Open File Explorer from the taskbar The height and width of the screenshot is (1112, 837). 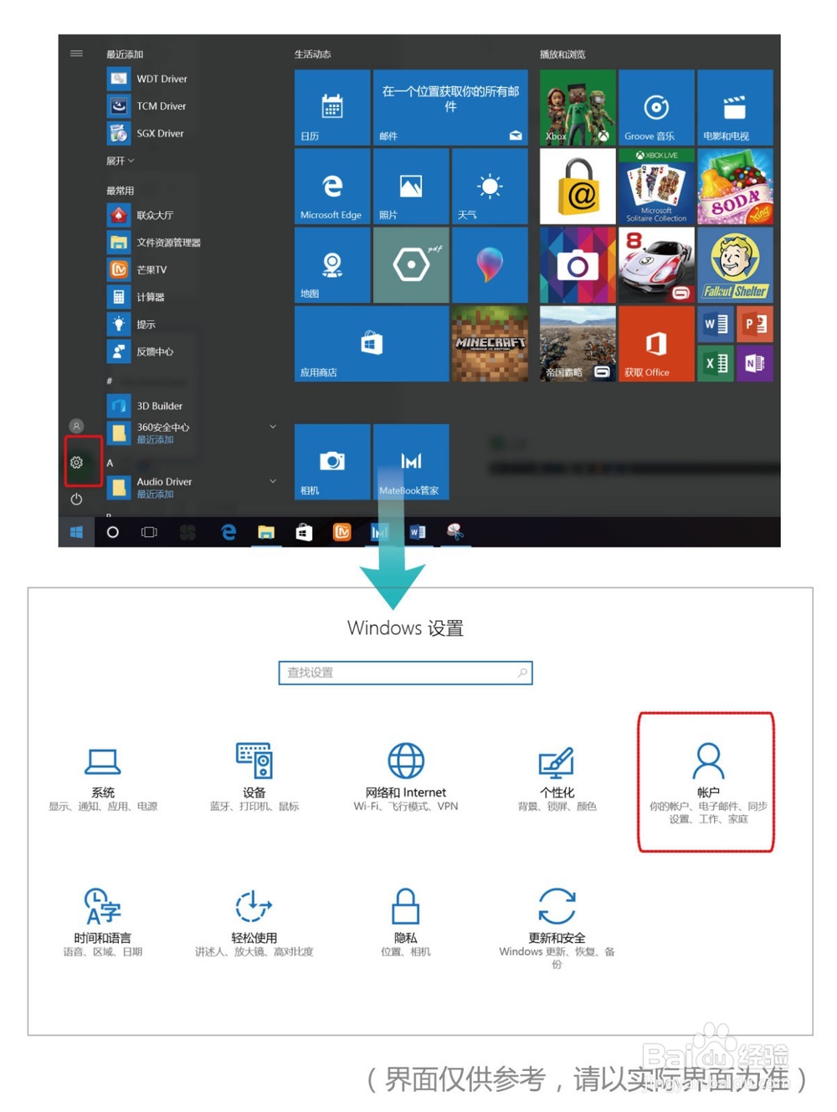(266, 532)
